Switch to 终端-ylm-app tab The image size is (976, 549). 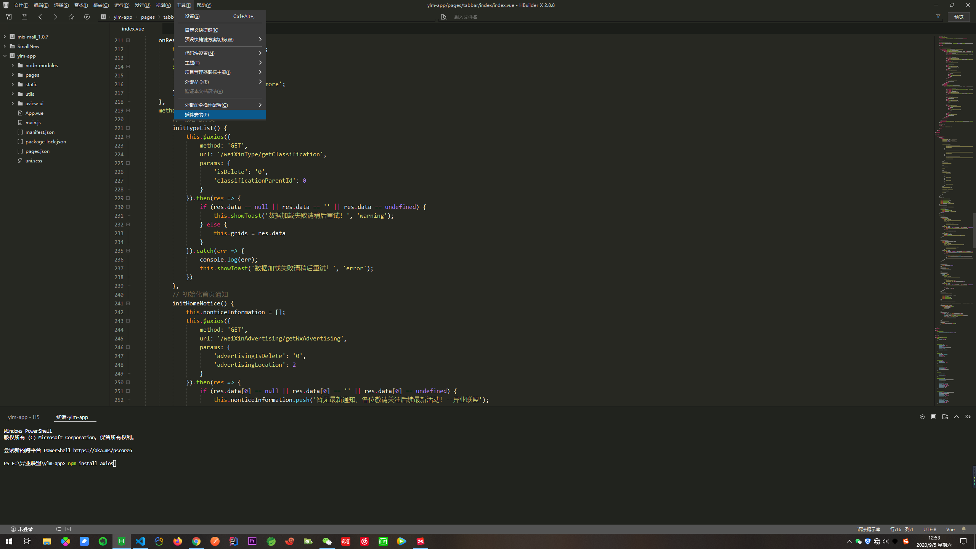[72, 417]
